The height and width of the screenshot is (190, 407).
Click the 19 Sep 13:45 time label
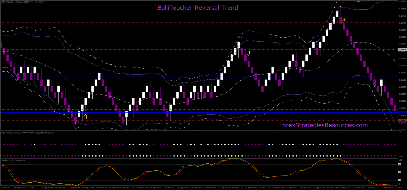pos(142,187)
